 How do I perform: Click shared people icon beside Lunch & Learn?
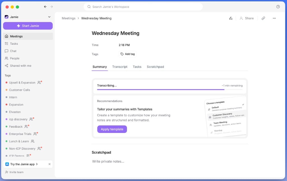[x=33, y=141]
